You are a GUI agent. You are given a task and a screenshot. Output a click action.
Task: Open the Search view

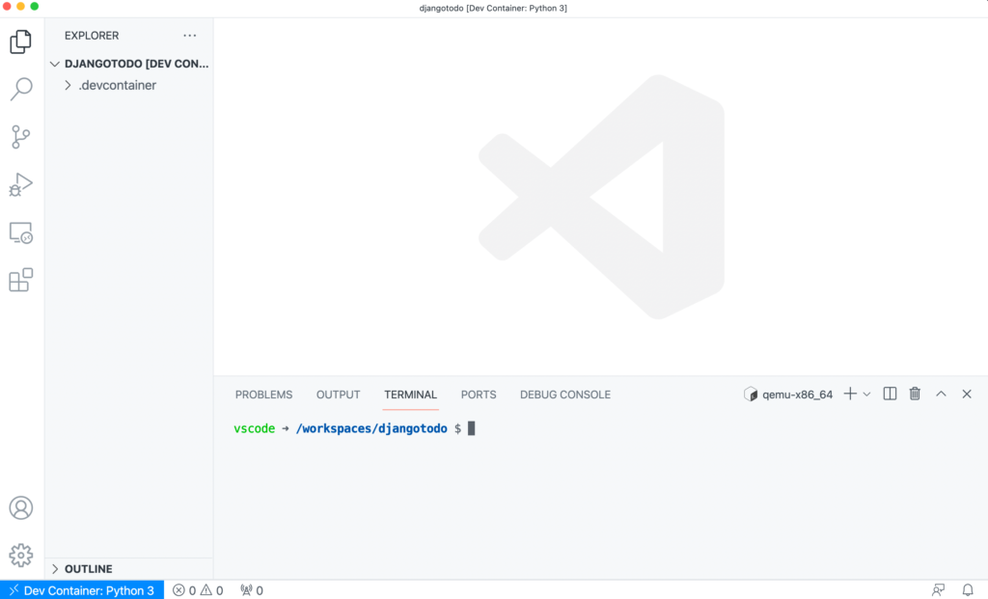click(21, 89)
